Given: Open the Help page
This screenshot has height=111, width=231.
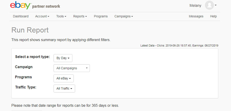Looking at the screenshot, I should point(213,16).
